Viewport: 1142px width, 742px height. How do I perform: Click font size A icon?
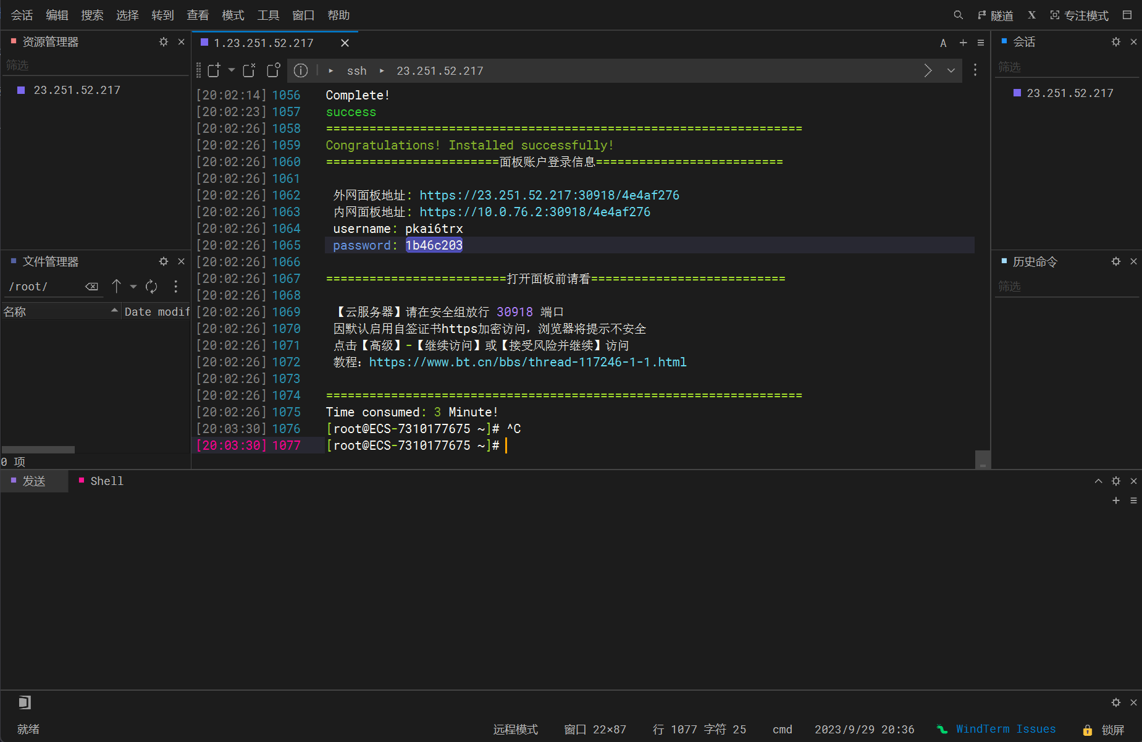pyautogui.click(x=943, y=43)
